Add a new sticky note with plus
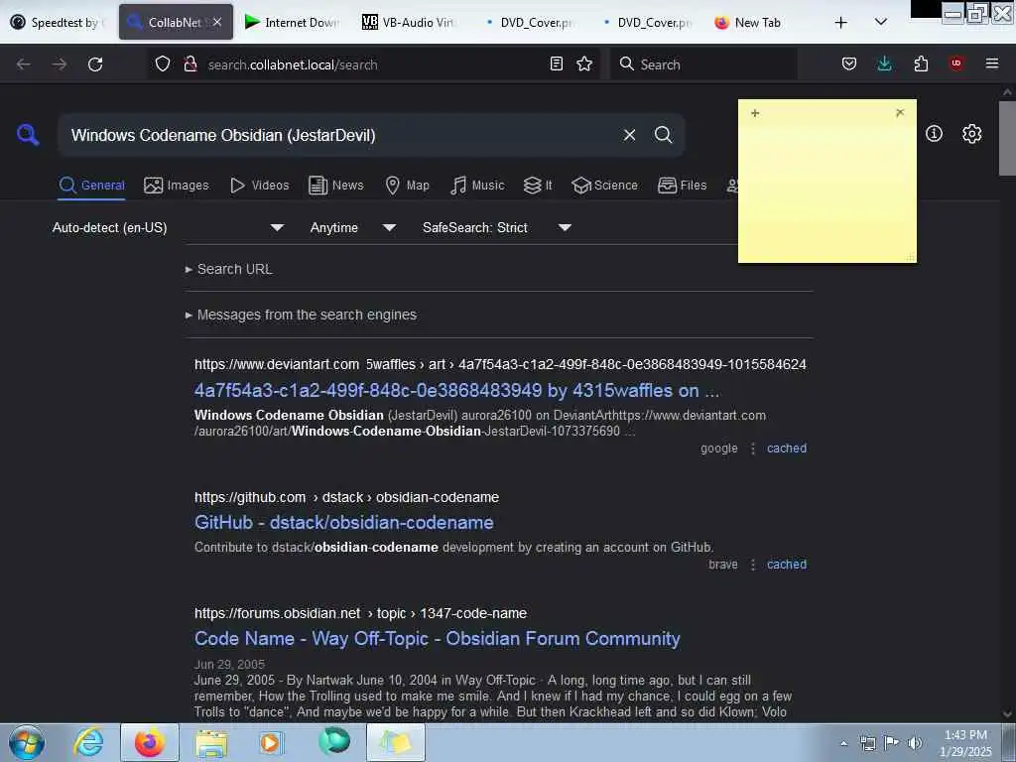The width and height of the screenshot is (1016, 762). [x=755, y=113]
